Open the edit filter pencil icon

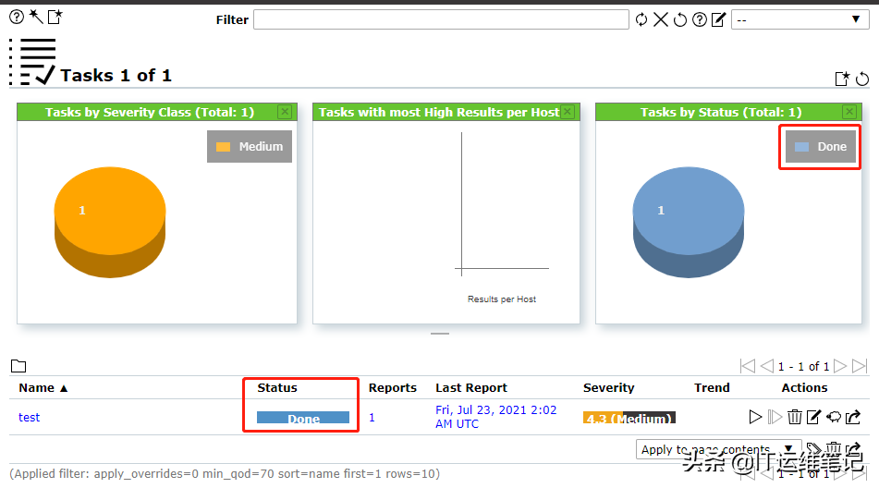tap(718, 19)
